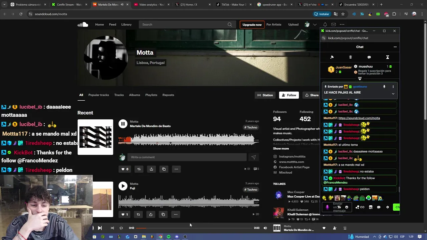Toggle repeat in the player bar
The width and height of the screenshot is (427, 240).
point(121,228)
